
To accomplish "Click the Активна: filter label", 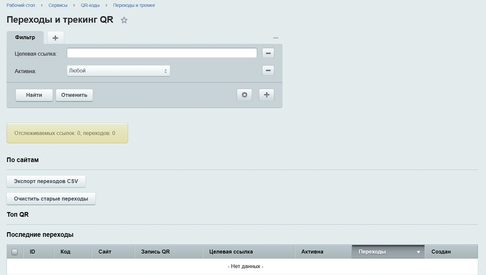I will click(x=25, y=71).
